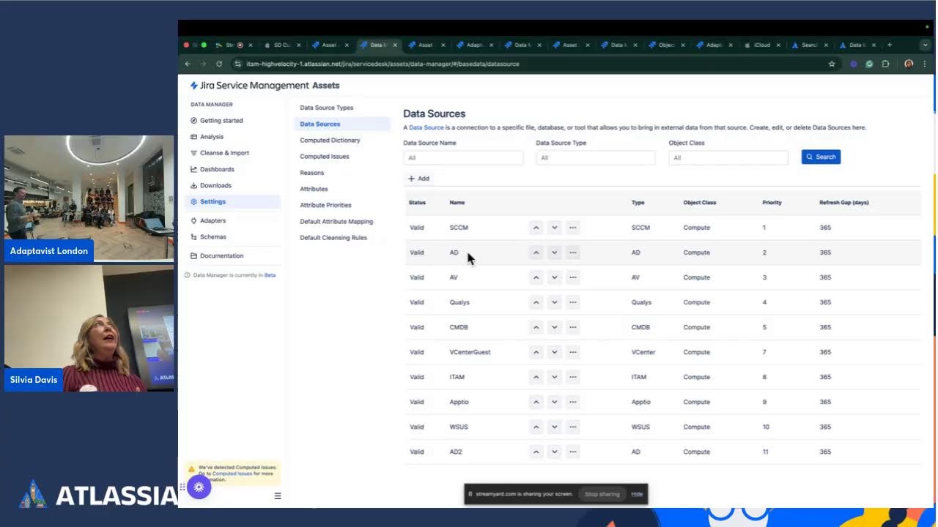Move ITAM data source down
Screen dimensions: 938x527
click(554, 377)
